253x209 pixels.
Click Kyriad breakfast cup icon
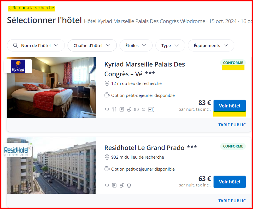[107, 95]
